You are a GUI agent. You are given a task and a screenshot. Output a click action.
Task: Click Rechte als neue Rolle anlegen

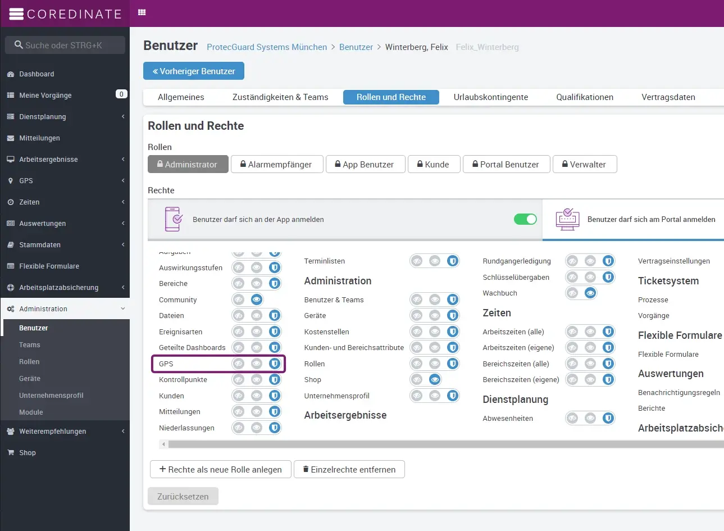(x=220, y=469)
